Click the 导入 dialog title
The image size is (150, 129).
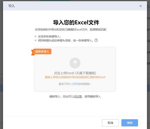[11, 6]
